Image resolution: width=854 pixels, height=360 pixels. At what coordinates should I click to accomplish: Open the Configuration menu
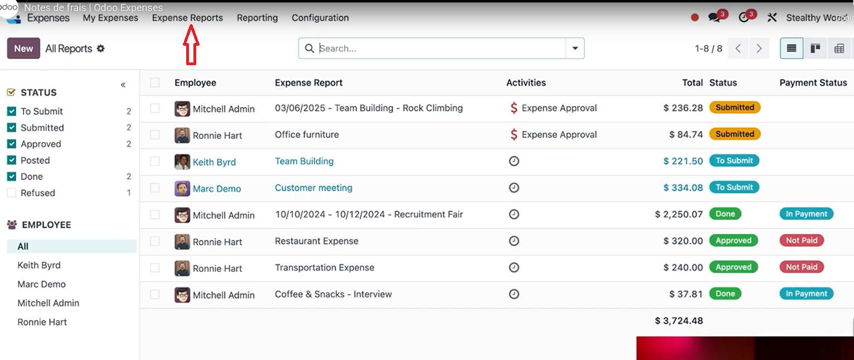[320, 18]
